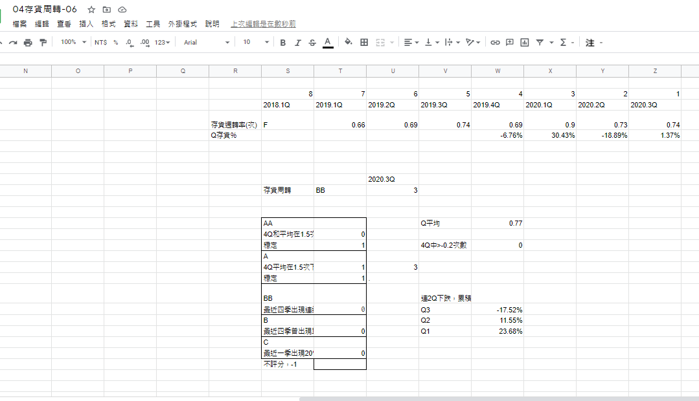Viewport: 699px width, 401px height.
Task: Click the print icon
Action: [28, 43]
